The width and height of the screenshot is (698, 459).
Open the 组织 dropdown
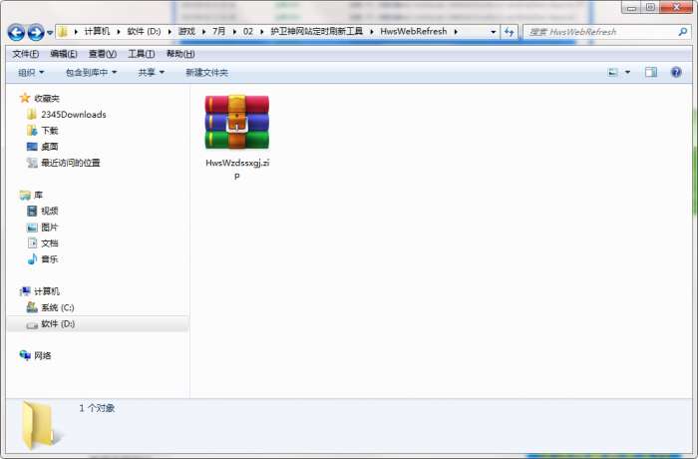click(31, 72)
